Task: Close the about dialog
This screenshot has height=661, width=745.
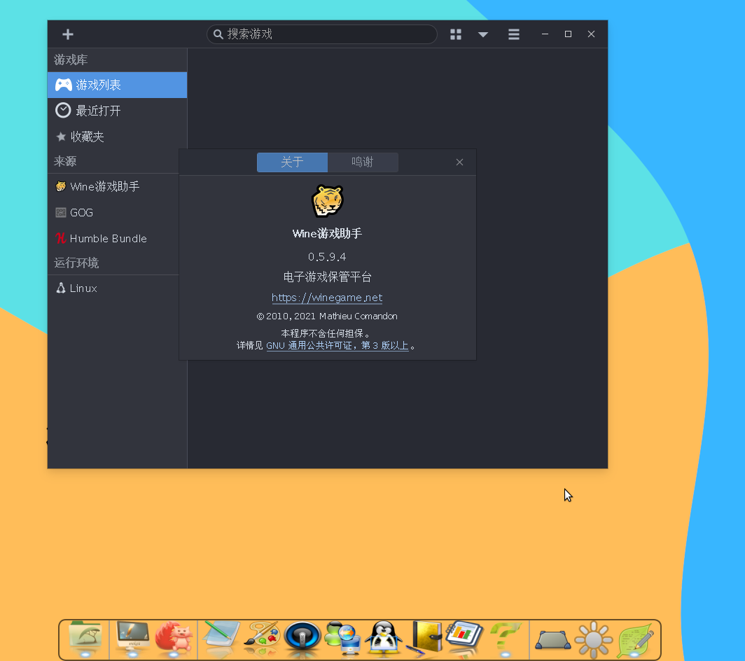Action: tap(459, 162)
